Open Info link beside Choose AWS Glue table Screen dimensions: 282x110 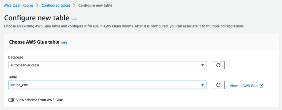[64, 43]
